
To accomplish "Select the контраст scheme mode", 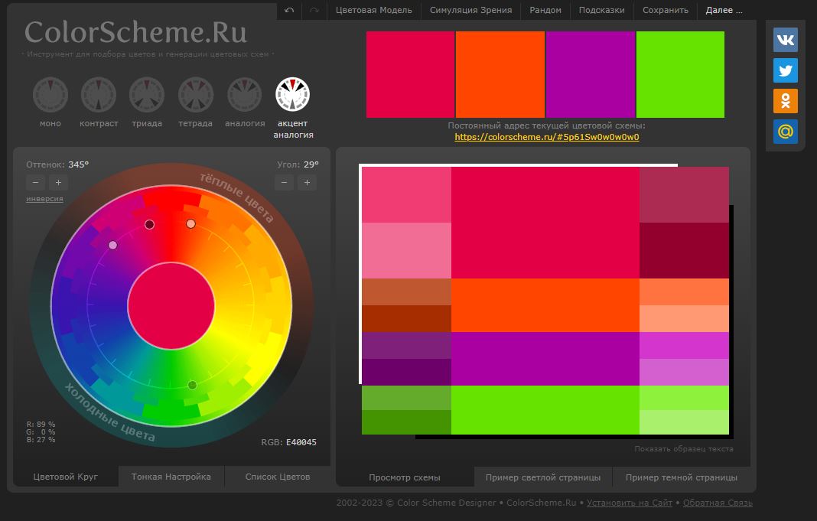I will 99,96.
